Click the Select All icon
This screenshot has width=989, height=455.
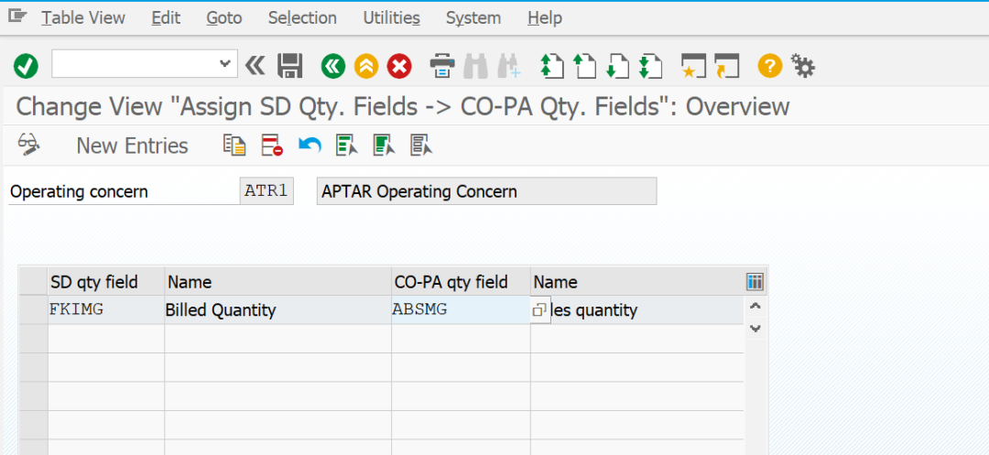tap(347, 145)
